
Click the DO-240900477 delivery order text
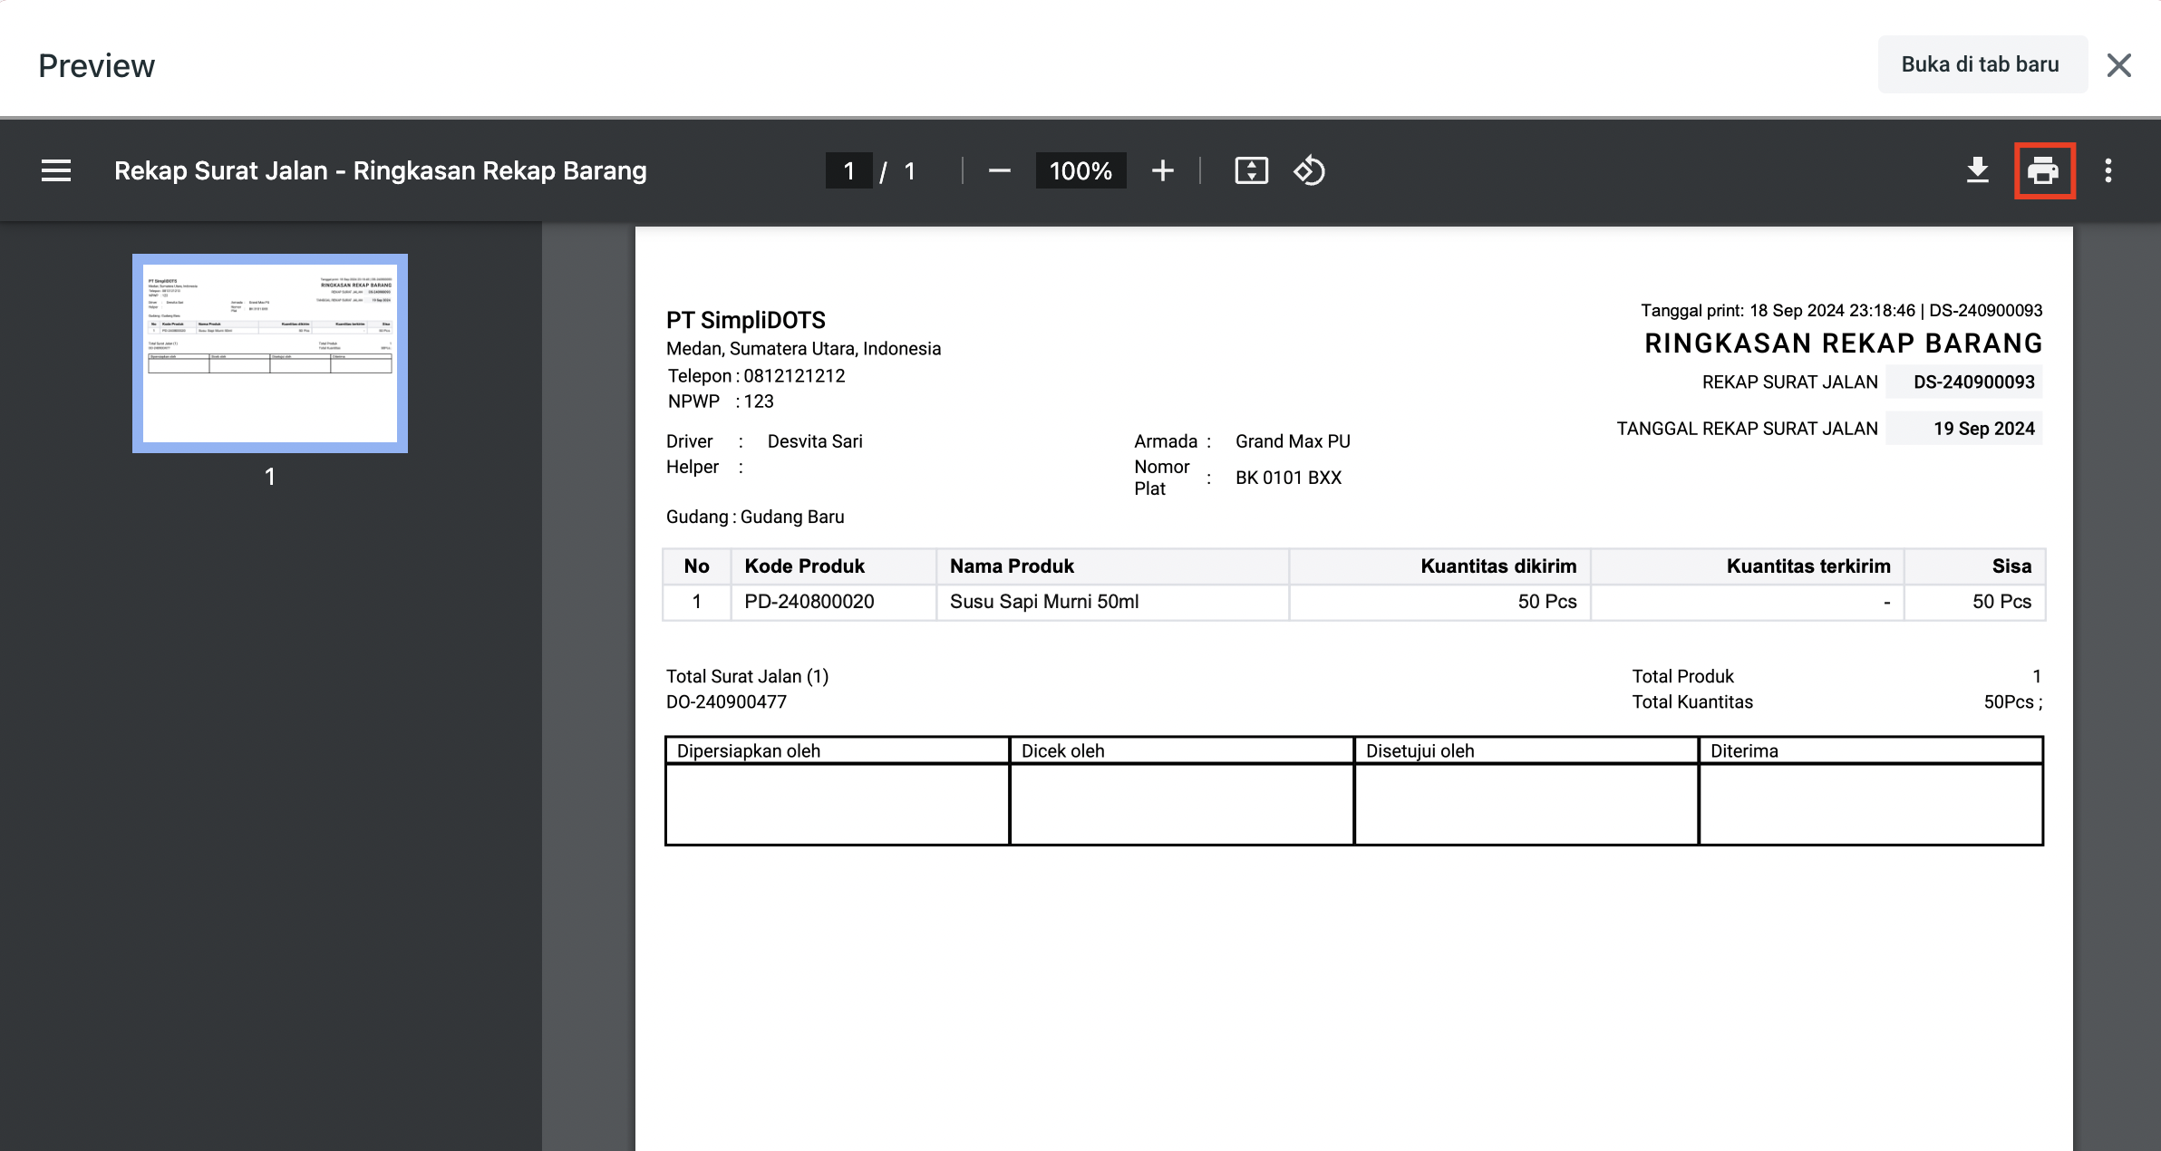[x=726, y=701]
